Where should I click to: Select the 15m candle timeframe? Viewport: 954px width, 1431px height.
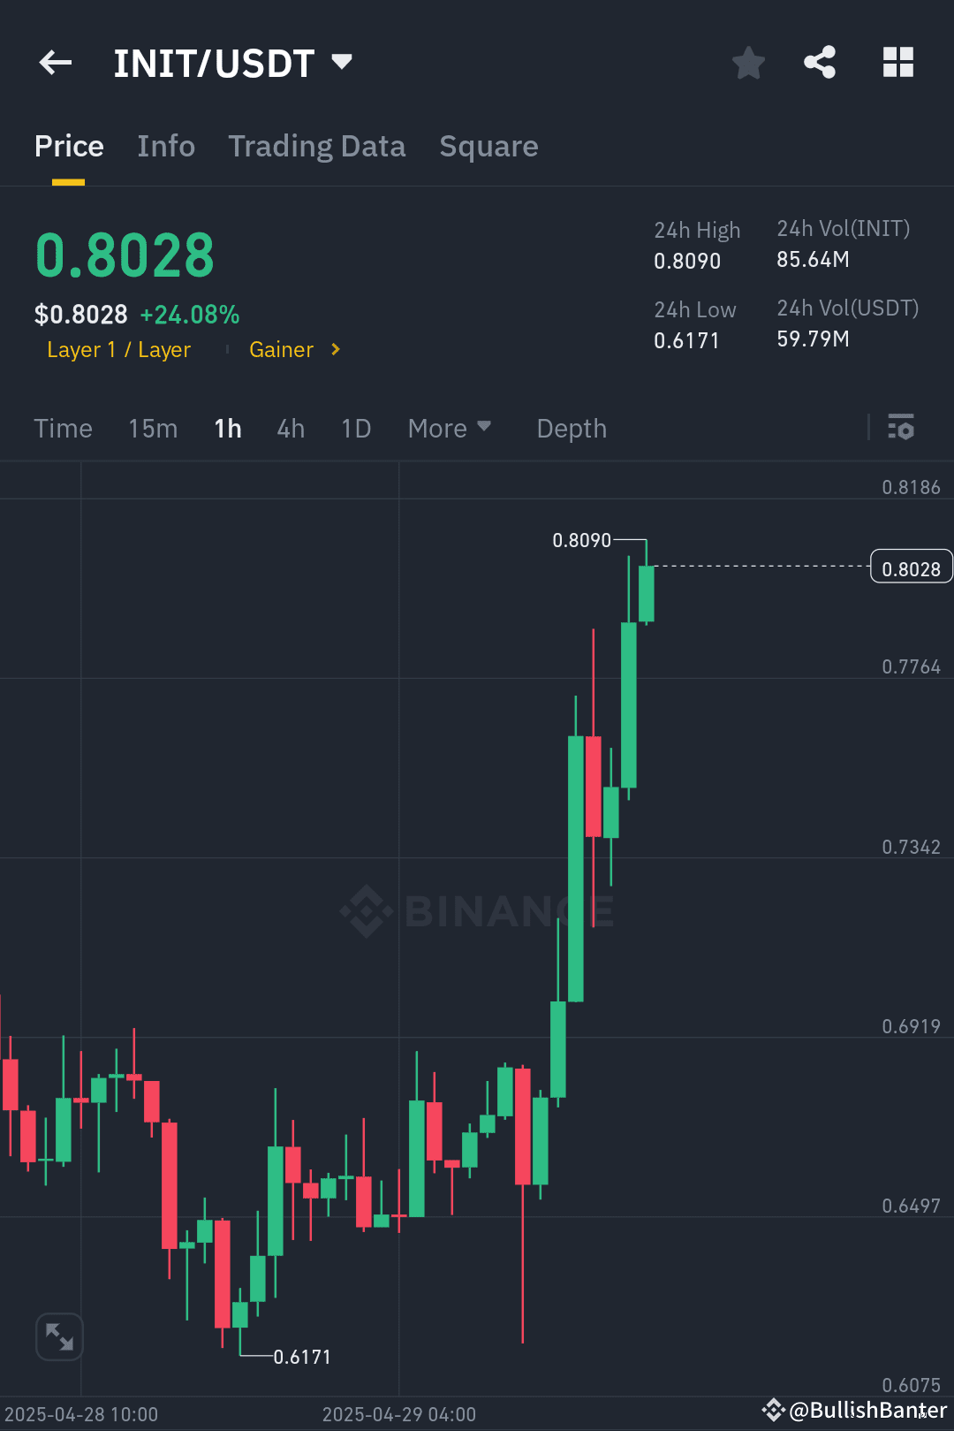[x=152, y=428]
